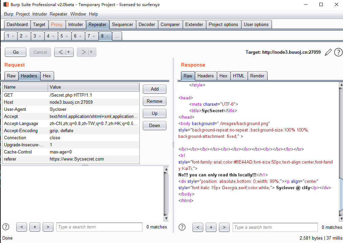Open the Project menu
This screenshot has width=343, height=243.
point(23,14)
